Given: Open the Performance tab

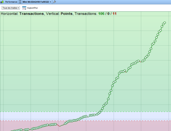Looking at the screenshot, I should click(11, 2).
